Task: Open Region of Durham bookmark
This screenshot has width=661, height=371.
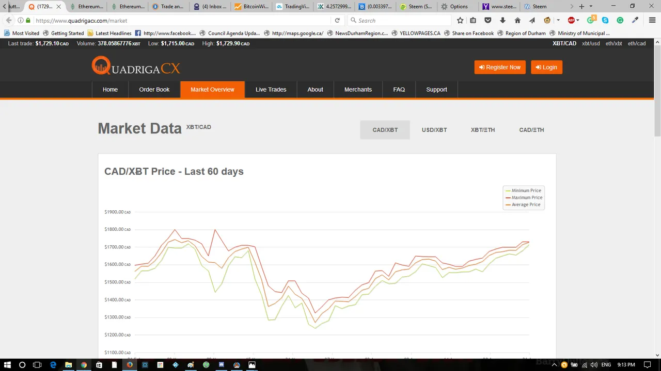Action: tap(521, 33)
